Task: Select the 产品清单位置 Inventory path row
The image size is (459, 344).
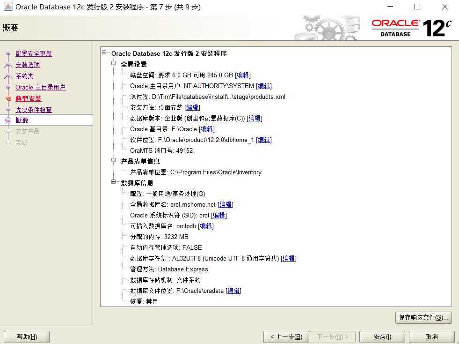Action: (196, 172)
